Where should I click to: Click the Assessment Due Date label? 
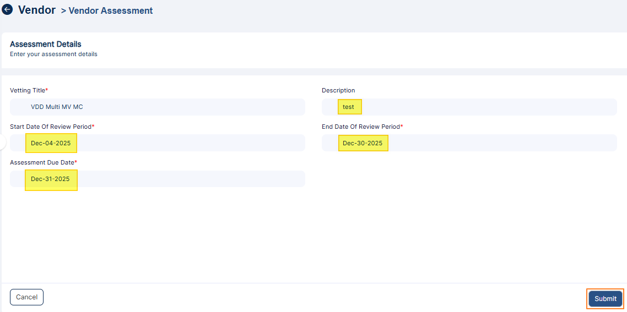tap(42, 163)
